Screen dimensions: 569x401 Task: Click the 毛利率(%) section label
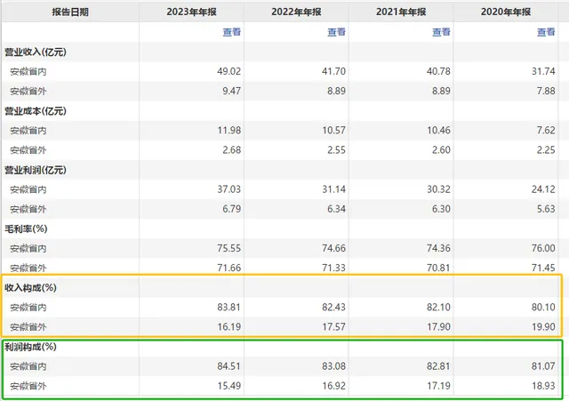coord(28,229)
